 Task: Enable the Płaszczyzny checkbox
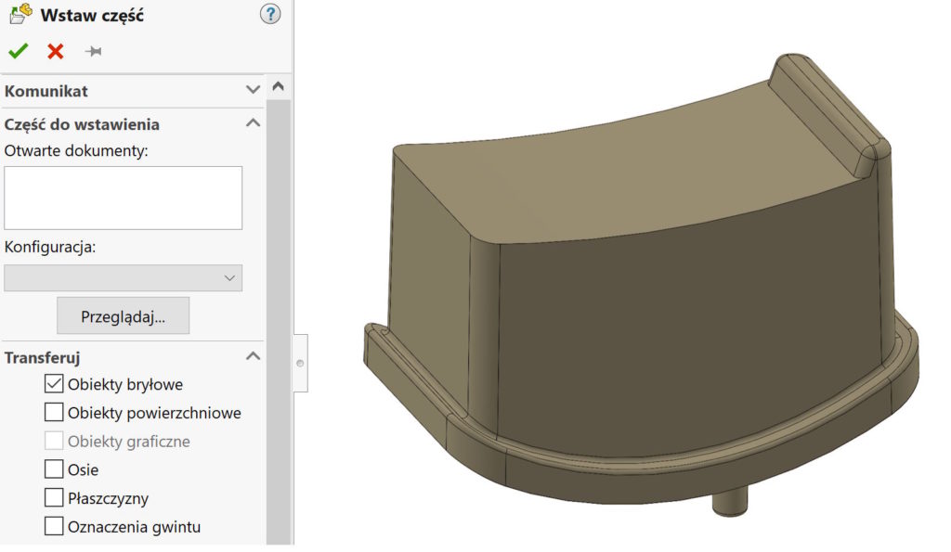tap(54, 499)
